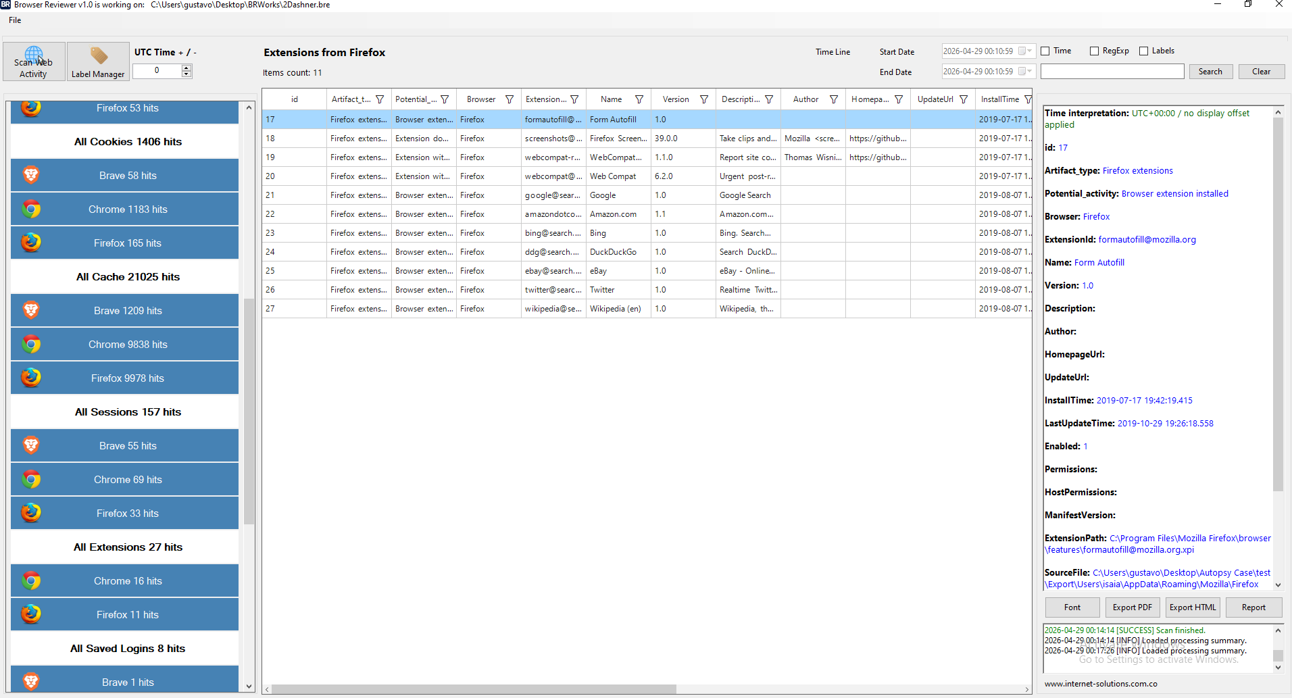Click the log panel scrollbar up arrow
Image resolution: width=1292 pixels, height=698 pixels.
1278,630
